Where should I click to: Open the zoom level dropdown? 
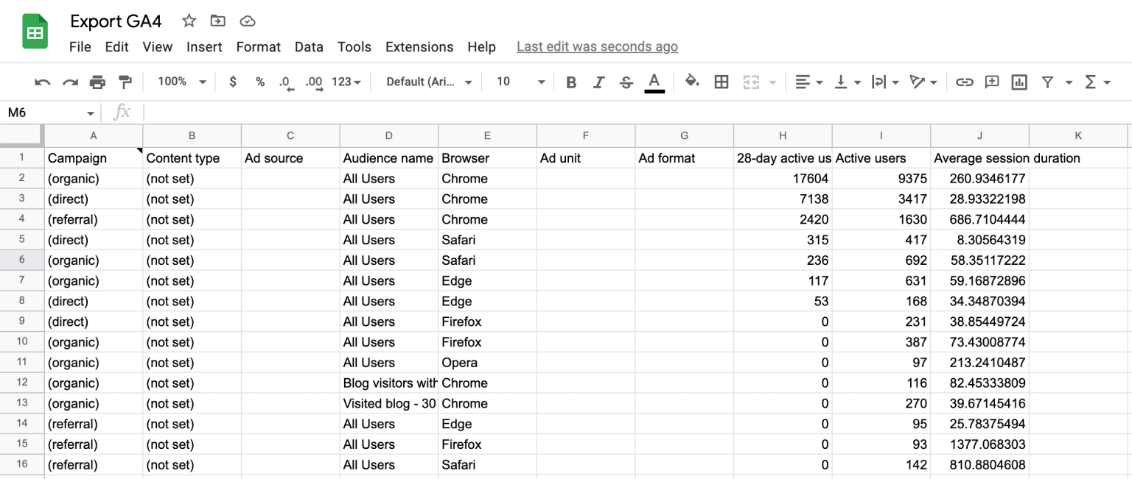coord(181,82)
